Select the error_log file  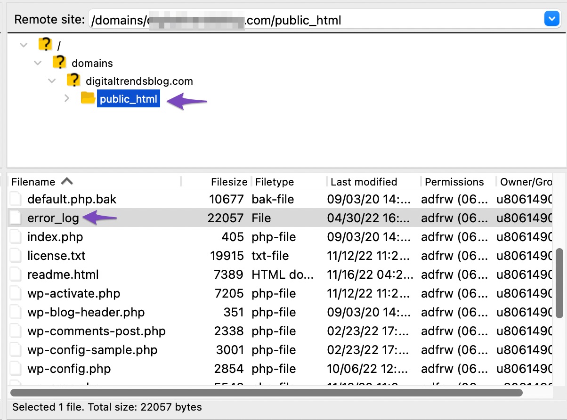click(x=53, y=218)
